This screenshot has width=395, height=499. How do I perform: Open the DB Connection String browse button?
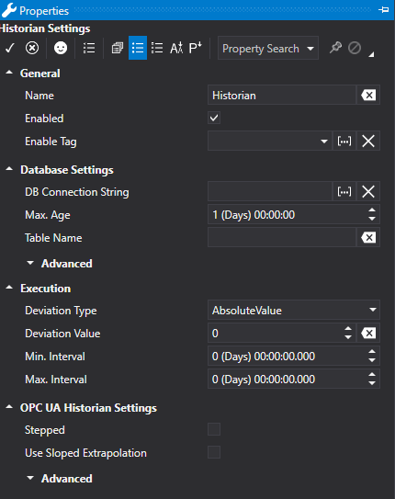344,191
